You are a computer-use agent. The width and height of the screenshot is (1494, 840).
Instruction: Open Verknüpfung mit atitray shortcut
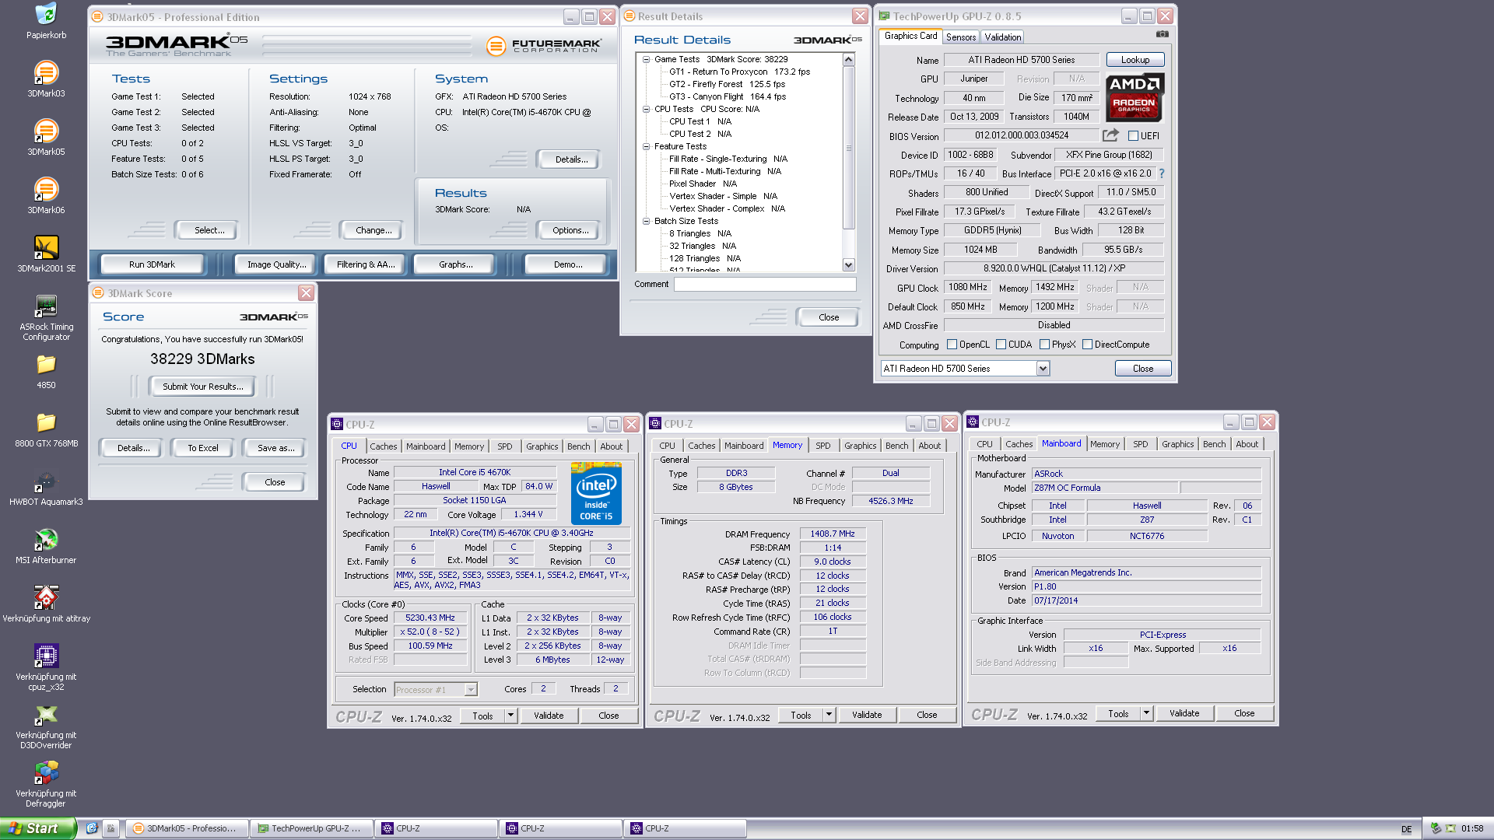(x=46, y=604)
